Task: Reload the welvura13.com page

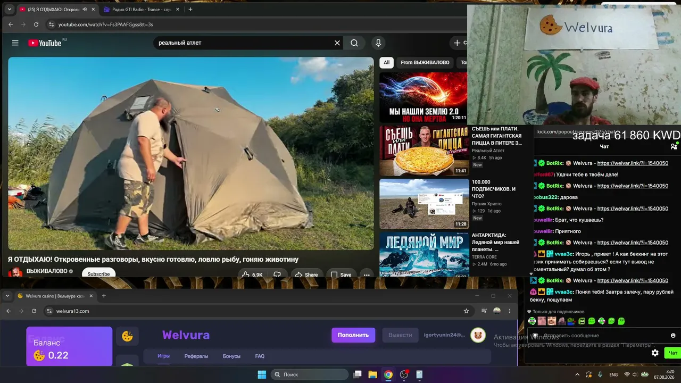Action: [34, 311]
